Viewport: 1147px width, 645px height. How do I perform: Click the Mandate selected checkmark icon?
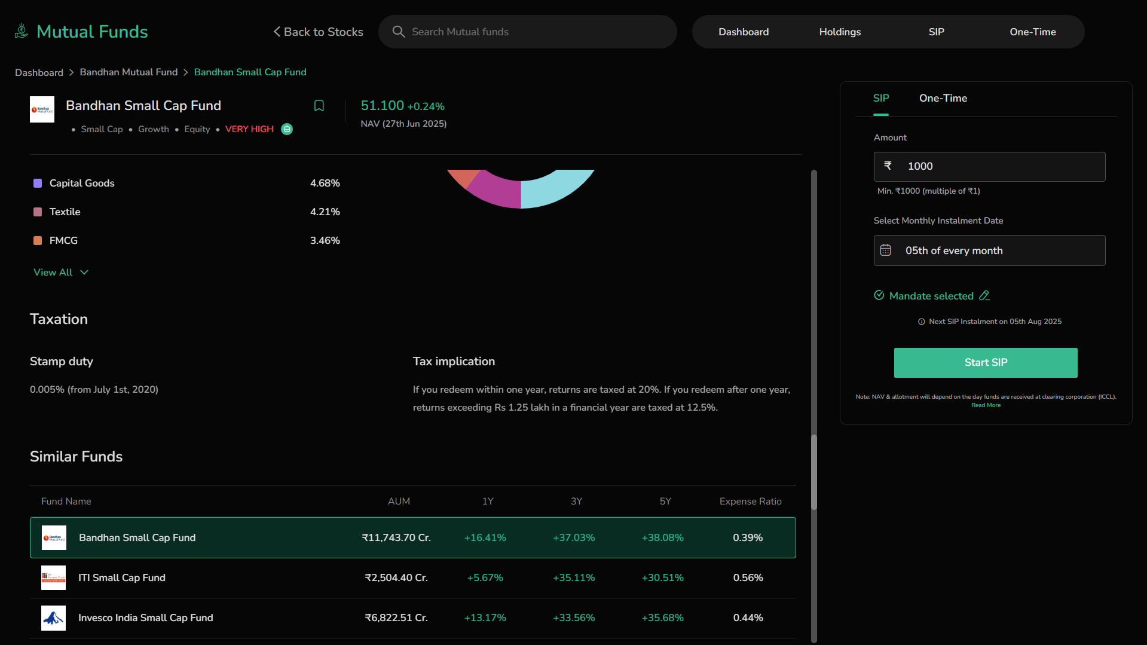pyautogui.click(x=879, y=295)
